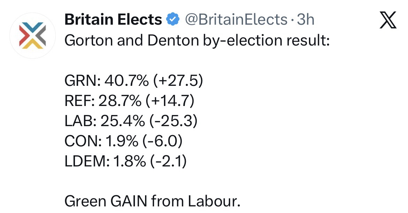
Task: Select the LDEM 1.8% result line
Action: tap(126, 161)
